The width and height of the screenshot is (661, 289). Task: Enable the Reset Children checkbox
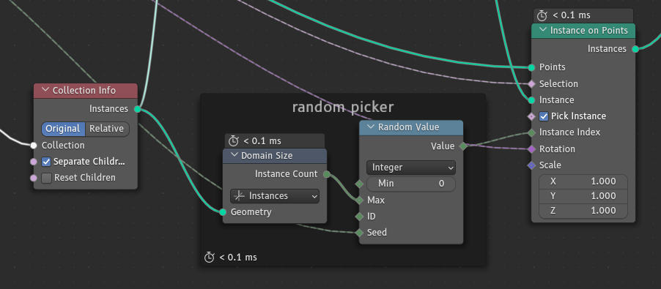click(46, 178)
